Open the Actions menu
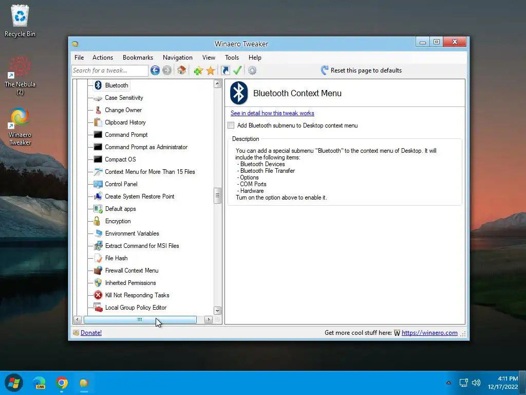The height and width of the screenshot is (395, 526). click(103, 58)
